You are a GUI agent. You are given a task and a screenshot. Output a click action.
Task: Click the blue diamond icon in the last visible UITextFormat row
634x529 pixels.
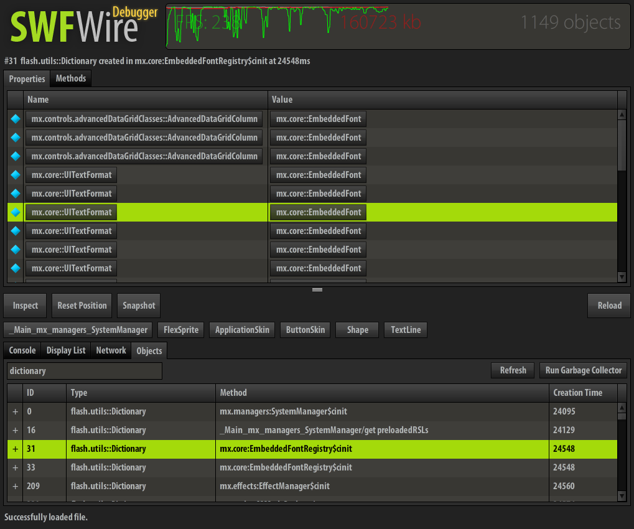click(x=16, y=268)
